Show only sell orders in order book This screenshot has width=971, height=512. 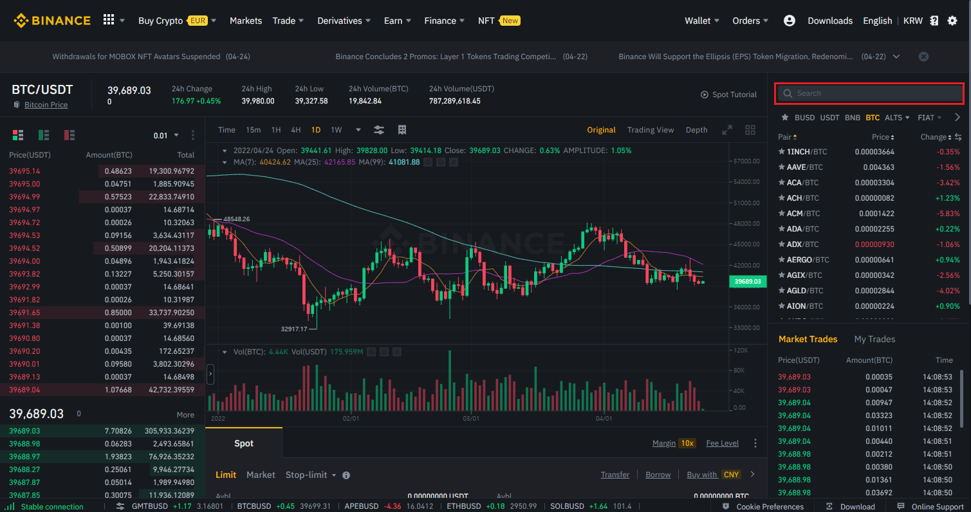pos(69,135)
